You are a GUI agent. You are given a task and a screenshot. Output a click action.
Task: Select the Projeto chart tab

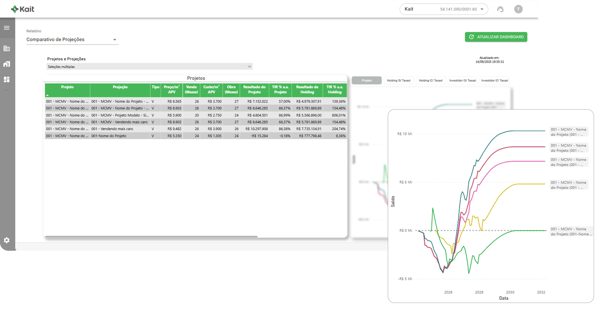tap(367, 80)
